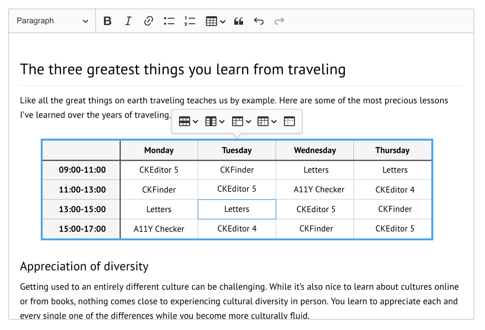Click Wednesday 09:00-11:00 cell Letters
Viewport: 485px width, 330px height.
tap(315, 170)
